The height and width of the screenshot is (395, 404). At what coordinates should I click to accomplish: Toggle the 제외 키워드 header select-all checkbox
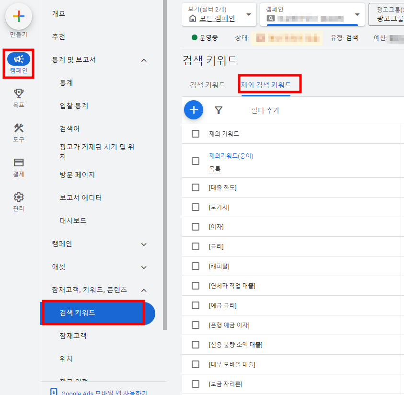tap(196, 134)
